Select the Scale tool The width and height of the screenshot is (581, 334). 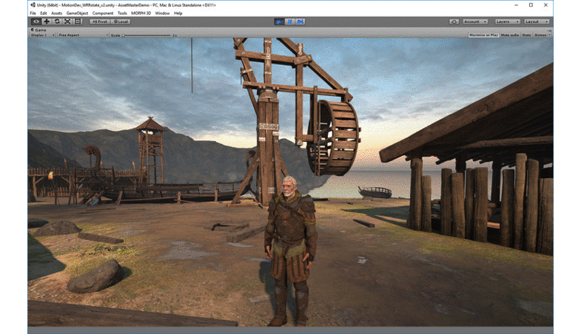[x=67, y=21]
